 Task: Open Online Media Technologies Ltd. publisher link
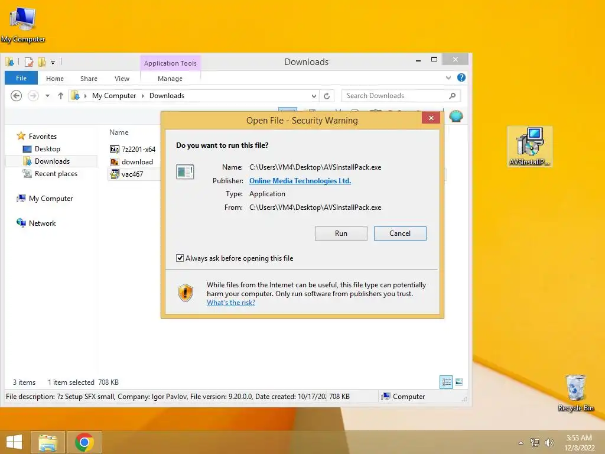[x=300, y=181]
